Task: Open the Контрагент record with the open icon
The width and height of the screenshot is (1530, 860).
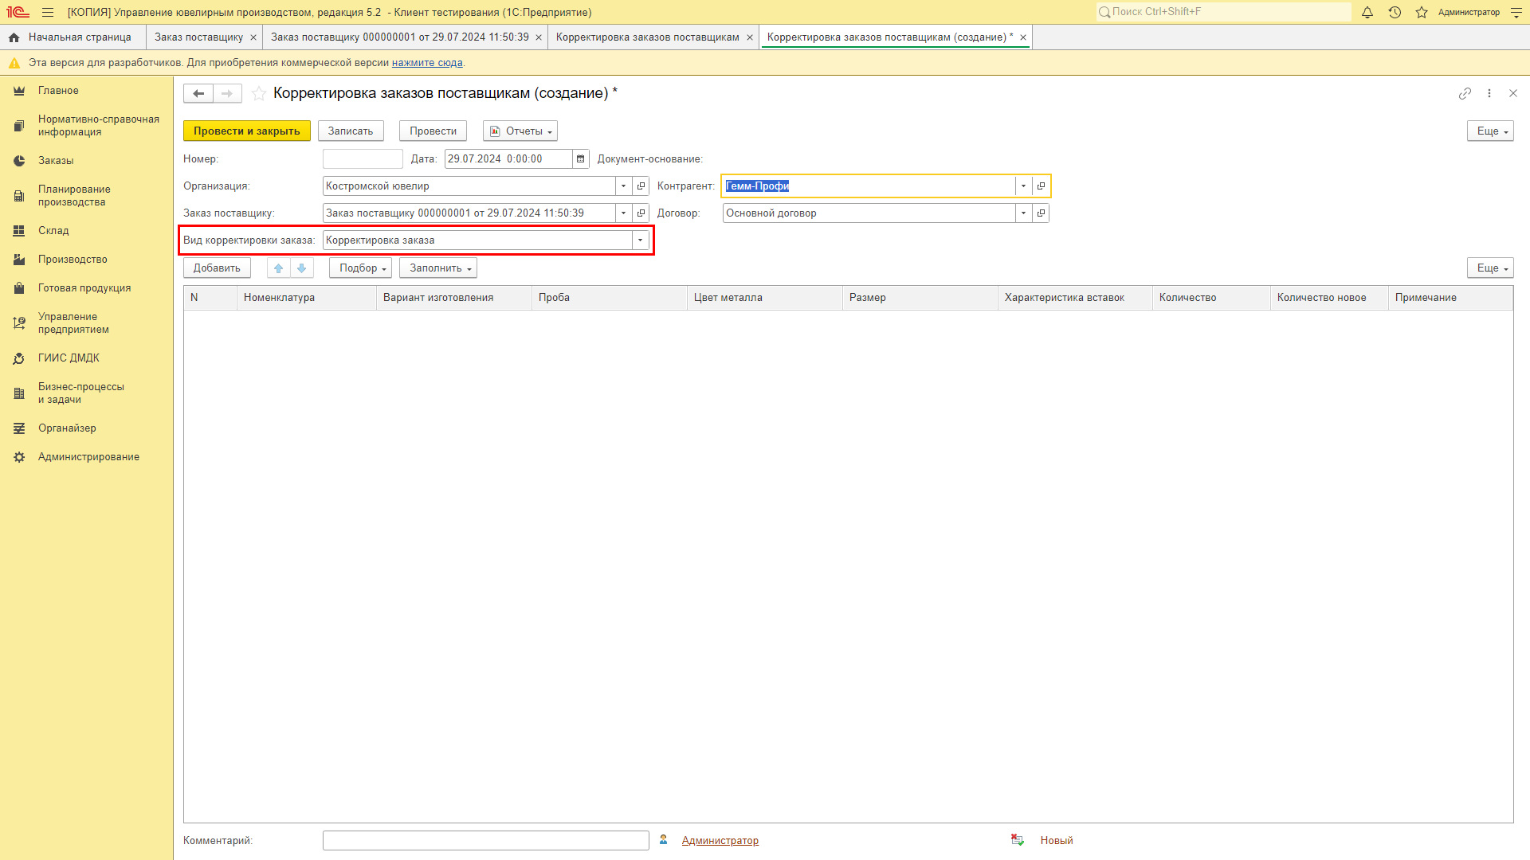Action: 1041,186
